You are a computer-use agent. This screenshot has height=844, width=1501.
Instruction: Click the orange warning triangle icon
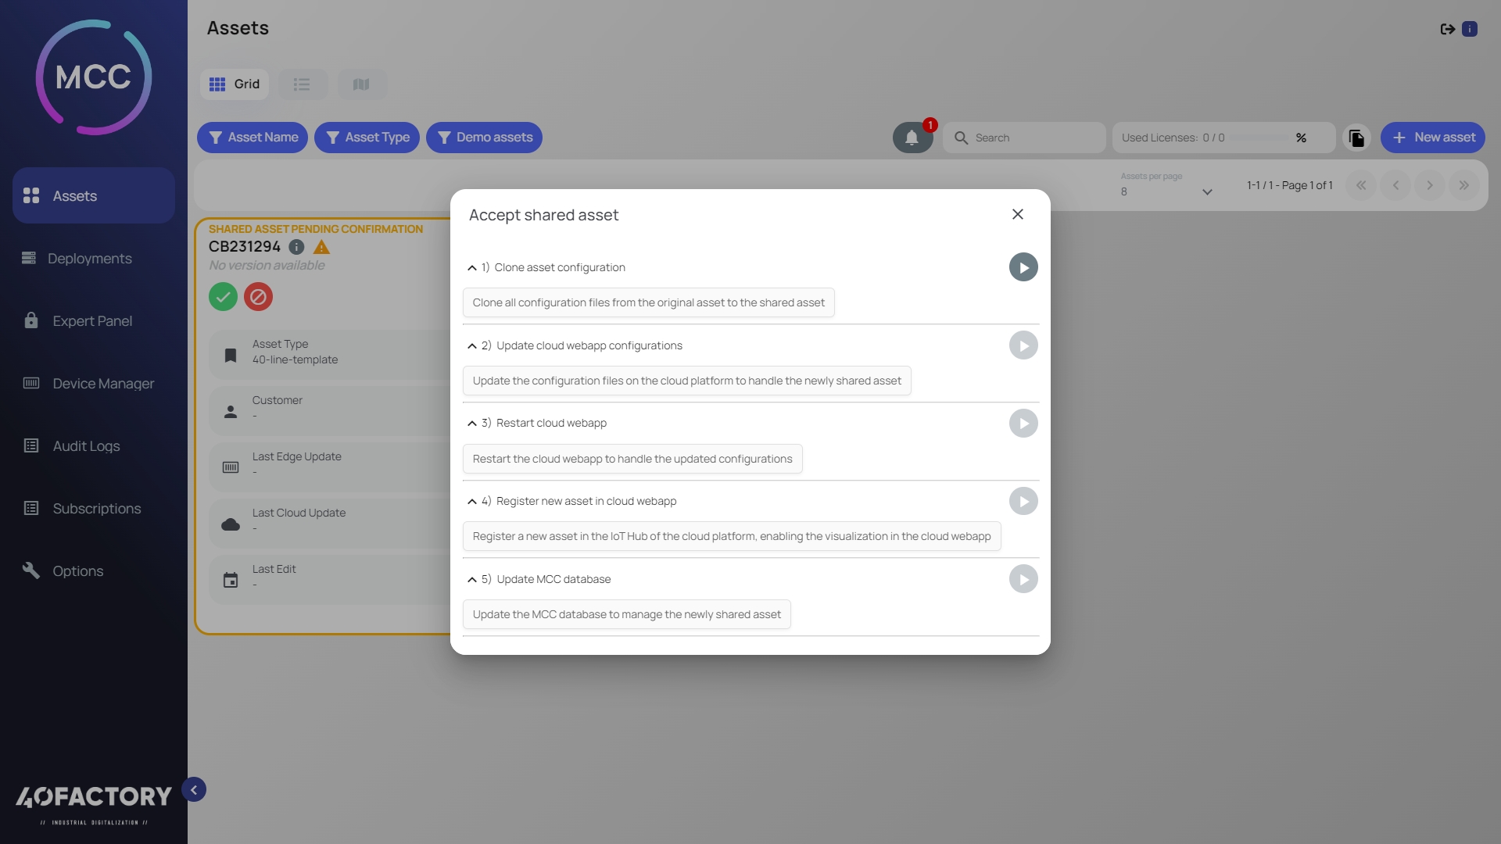321,247
